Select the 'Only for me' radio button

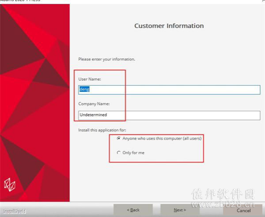119,153
